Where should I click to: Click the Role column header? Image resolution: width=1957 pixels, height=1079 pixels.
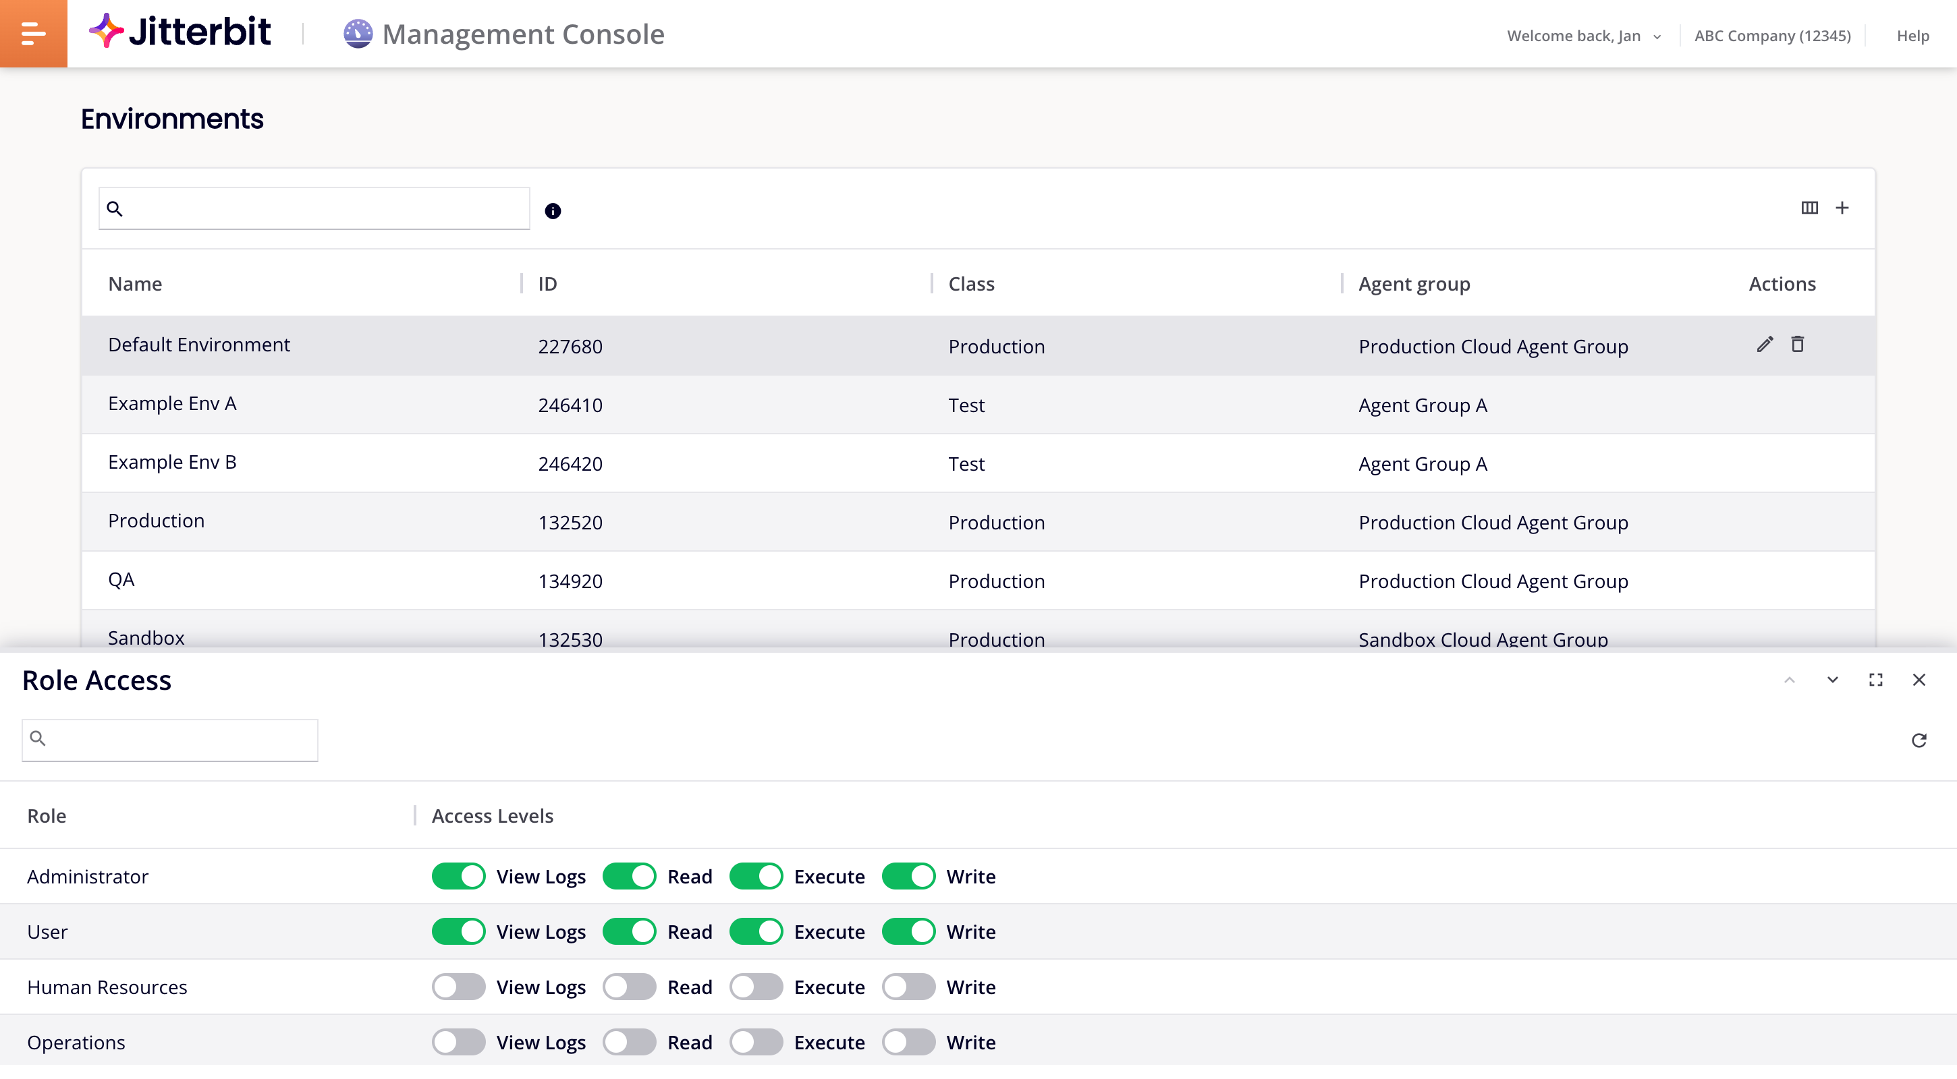[47, 816]
